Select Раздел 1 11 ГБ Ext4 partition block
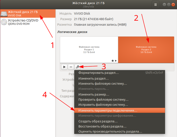Screen dimensions: 177x137 coord(89,50)
